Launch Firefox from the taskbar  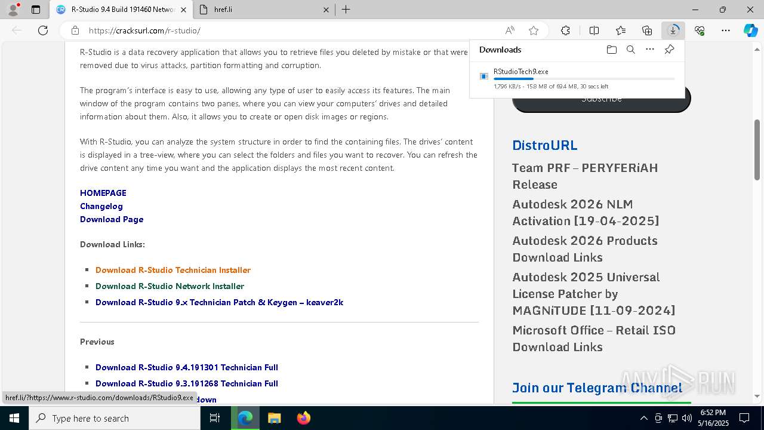tap(303, 418)
